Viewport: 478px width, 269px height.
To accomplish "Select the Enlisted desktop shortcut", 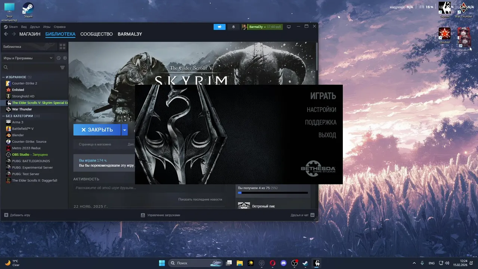I will coord(444,35).
